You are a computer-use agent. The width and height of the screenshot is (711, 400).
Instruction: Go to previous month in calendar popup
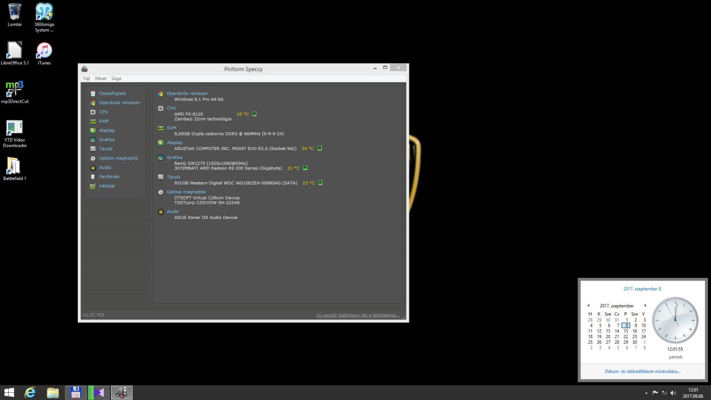588,306
